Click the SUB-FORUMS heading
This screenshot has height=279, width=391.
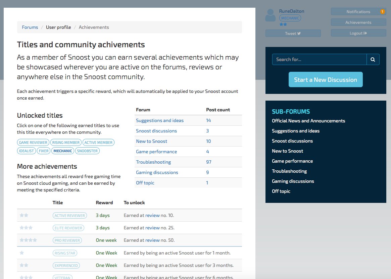291,112
